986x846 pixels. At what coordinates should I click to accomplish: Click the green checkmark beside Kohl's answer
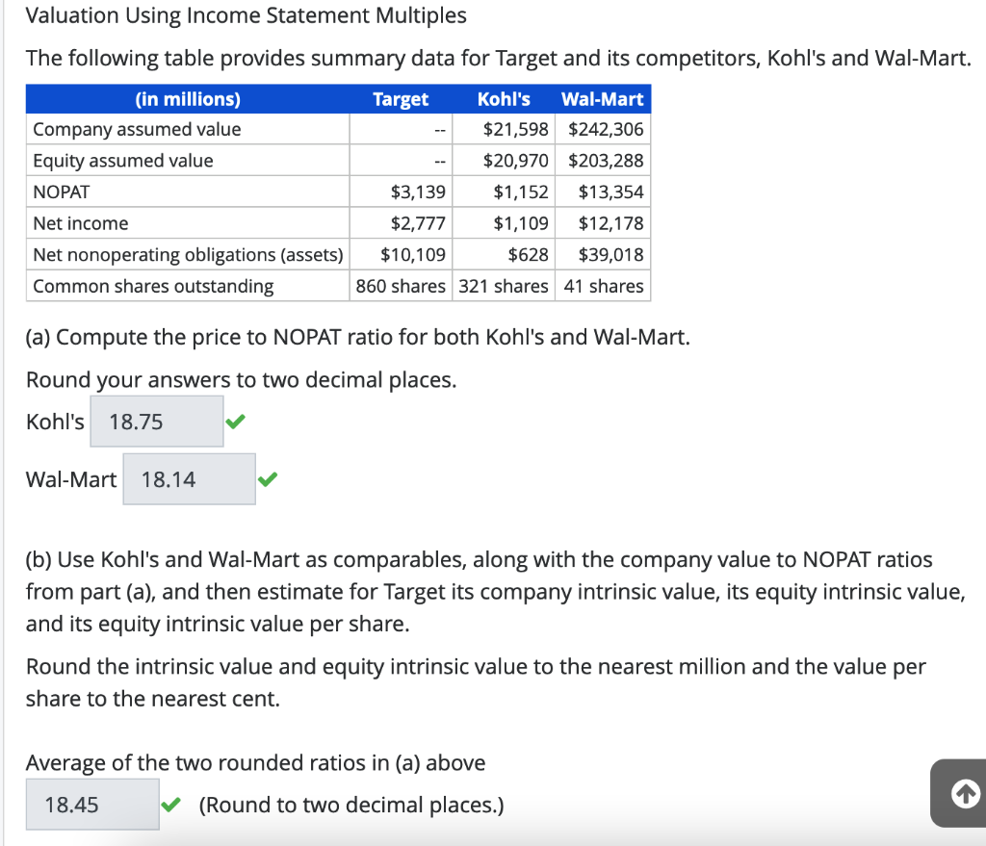click(235, 421)
